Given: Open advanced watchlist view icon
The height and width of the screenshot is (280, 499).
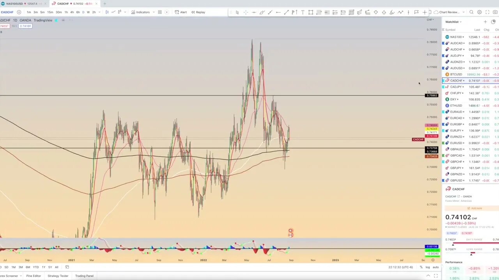Looking at the screenshot, I should point(493,22).
